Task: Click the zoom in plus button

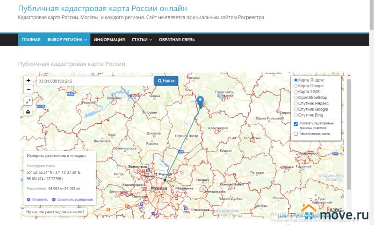Action: pyautogui.click(x=29, y=81)
